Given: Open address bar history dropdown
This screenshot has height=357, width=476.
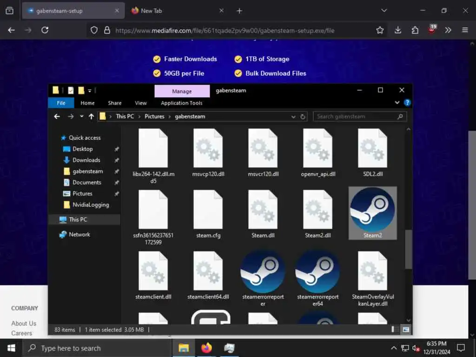Looking at the screenshot, I should 293,117.
